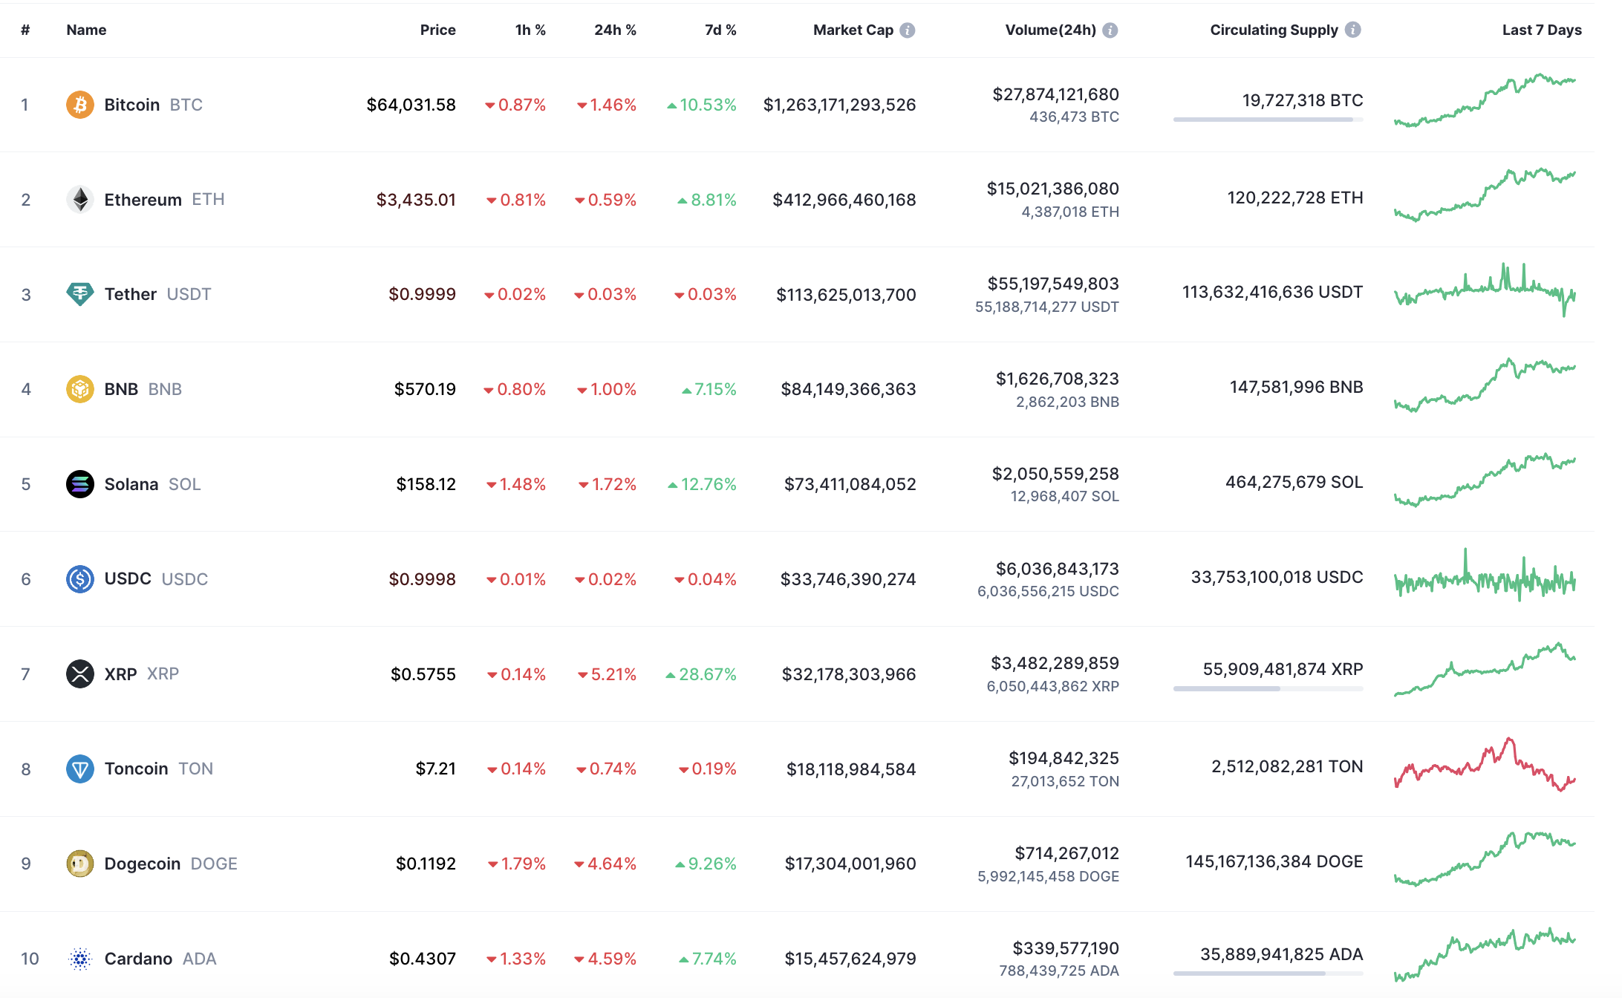The width and height of the screenshot is (1622, 998).
Task: Click XRP's circulating supply progress bar
Action: pos(1268,689)
